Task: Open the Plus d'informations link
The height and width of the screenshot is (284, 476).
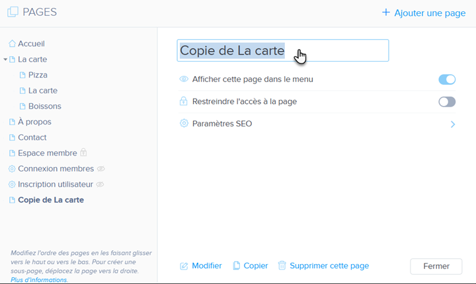Action: (39, 280)
